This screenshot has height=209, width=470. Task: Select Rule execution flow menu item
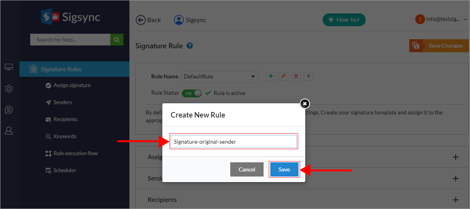(75, 153)
